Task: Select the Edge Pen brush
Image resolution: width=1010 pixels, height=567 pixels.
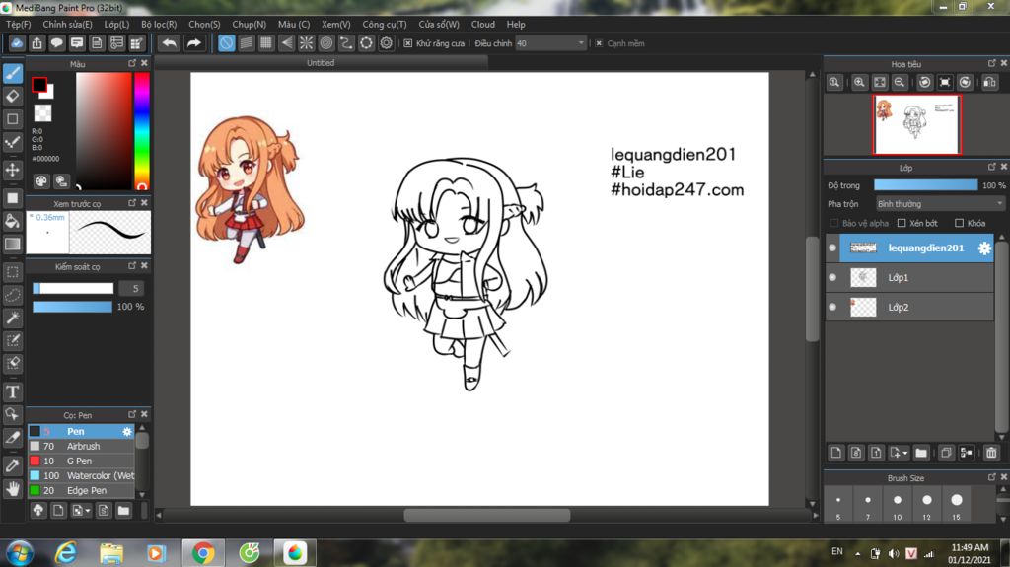Action: (x=81, y=490)
